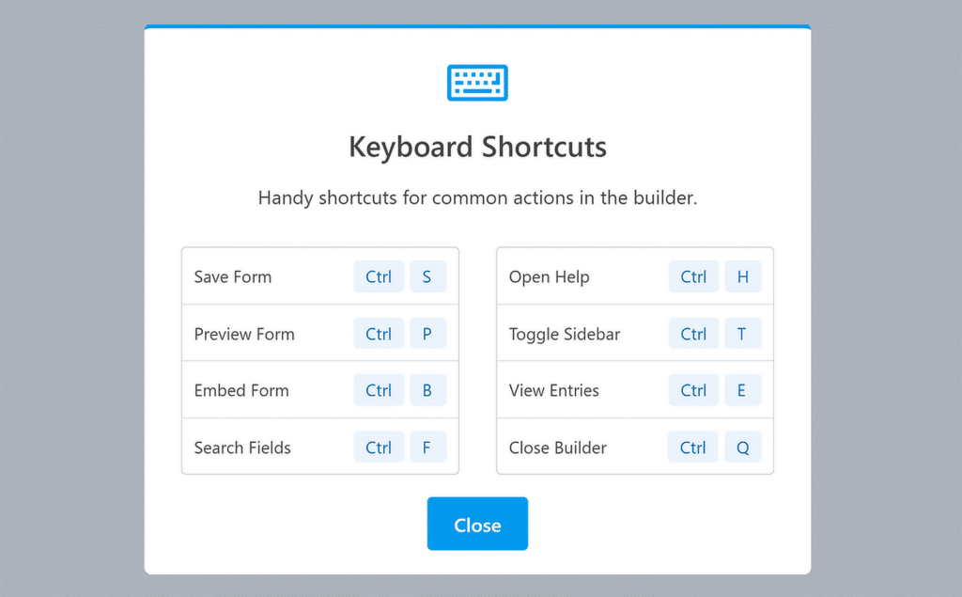Image resolution: width=962 pixels, height=597 pixels.
Task: Click the Ctrl badge beside Open Help
Action: (692, 276)
